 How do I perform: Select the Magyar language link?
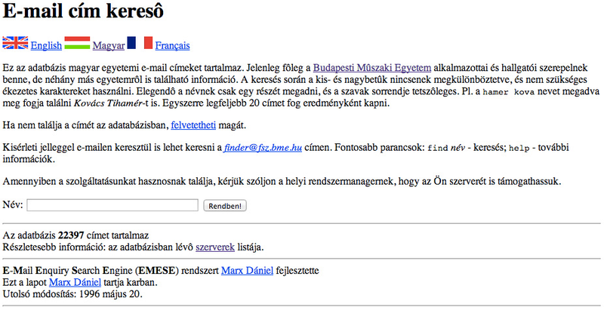pos(109,45)
